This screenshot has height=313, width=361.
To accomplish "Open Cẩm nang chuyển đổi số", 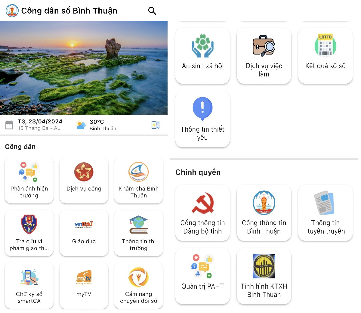I will click(139, 286).
